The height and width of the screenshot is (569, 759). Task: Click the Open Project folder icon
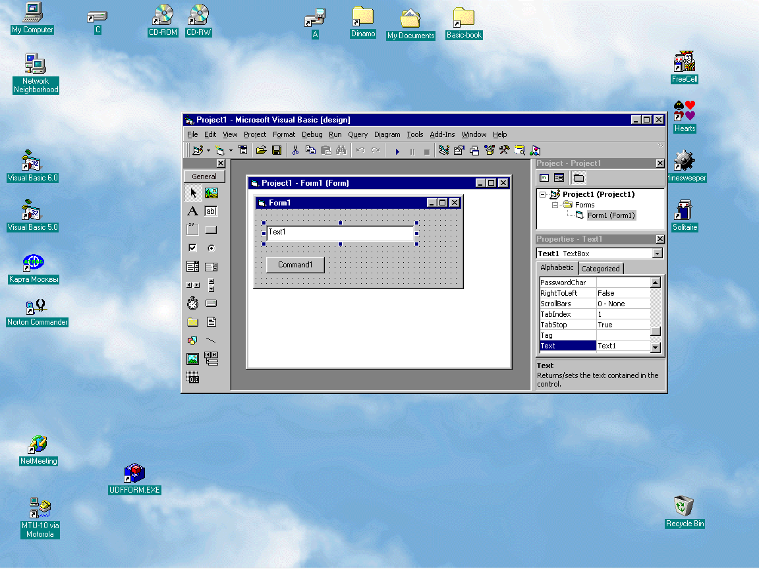(262, 150)
